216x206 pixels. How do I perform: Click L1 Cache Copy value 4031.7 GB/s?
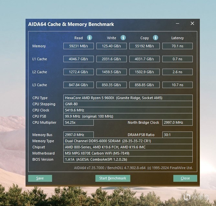click(144, 59)
